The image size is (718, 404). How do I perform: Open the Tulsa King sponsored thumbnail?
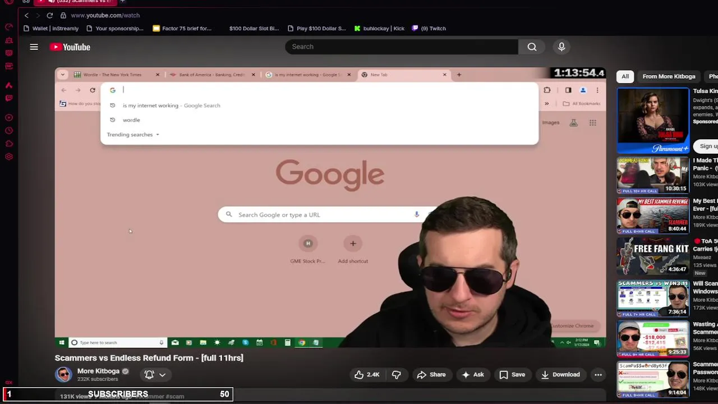[653, 121]
